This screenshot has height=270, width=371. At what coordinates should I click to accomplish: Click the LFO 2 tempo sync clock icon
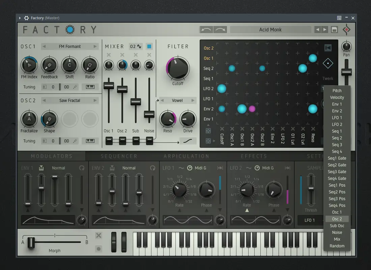tap(257, 168)
